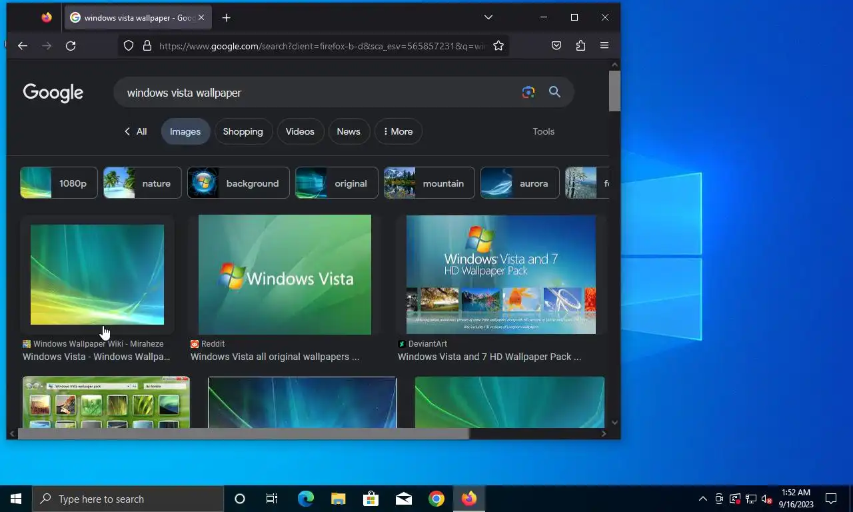Open the clock showing 1:52 AM

pos(796,499)
